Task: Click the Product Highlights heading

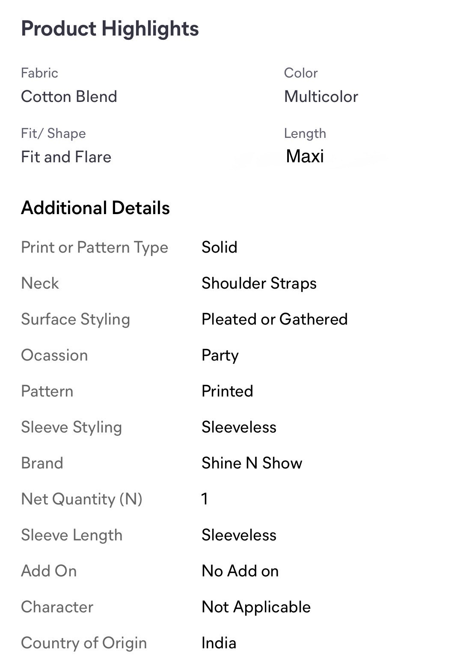Action: pos(110,29)
